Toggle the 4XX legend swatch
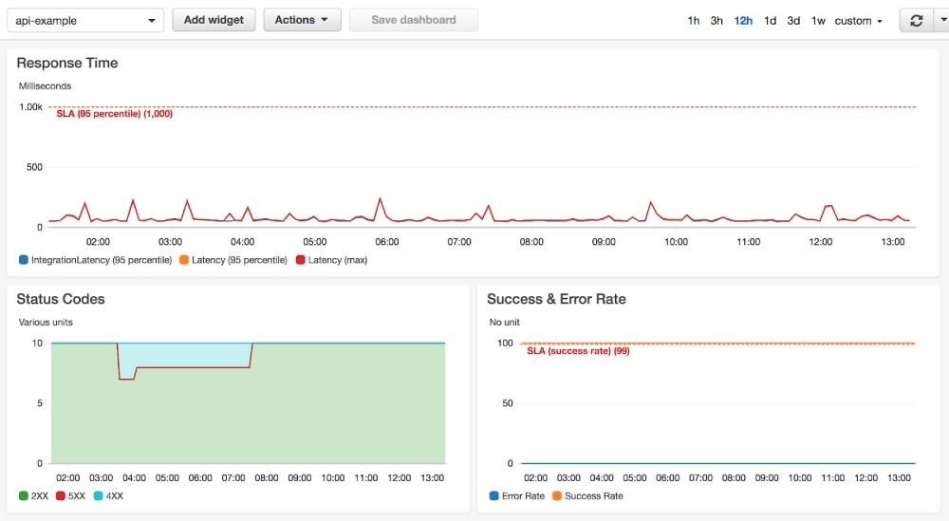The image size is (949, 521). click(98, 496)
